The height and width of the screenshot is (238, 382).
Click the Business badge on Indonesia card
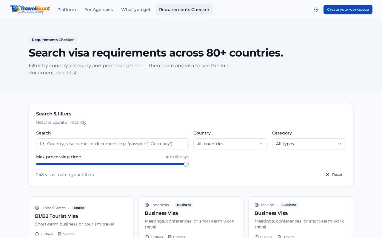pos(184,205)
